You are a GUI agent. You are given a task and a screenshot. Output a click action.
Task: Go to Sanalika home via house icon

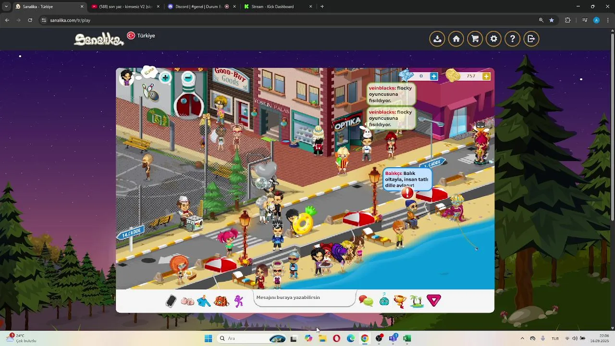pos(456,39)
